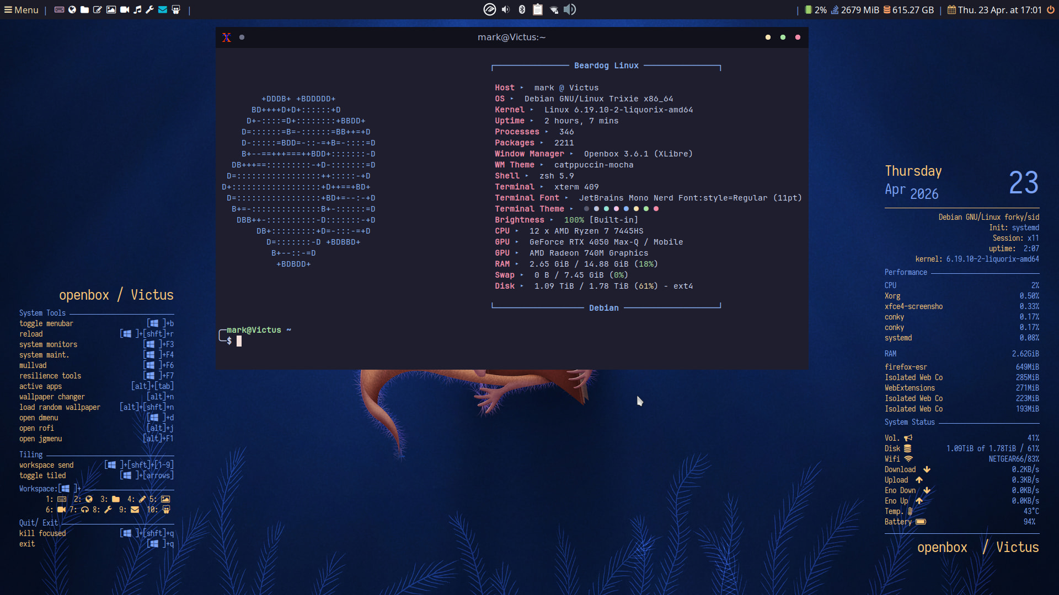Click 'Beardog Linux' header in the terminal
This screenshot has width=1059, height=595.
coord(606,66)
